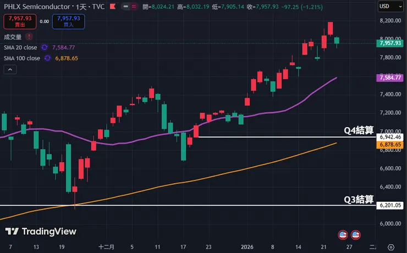Click the orange 6,878.65 price axis tag

(390, 145)
